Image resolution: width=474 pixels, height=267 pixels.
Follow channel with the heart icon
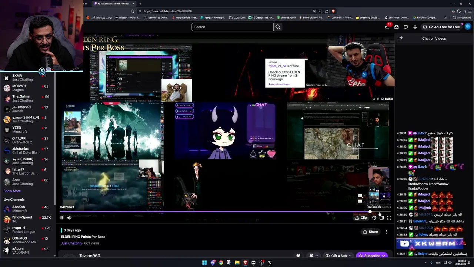click(x=298, y=256)
